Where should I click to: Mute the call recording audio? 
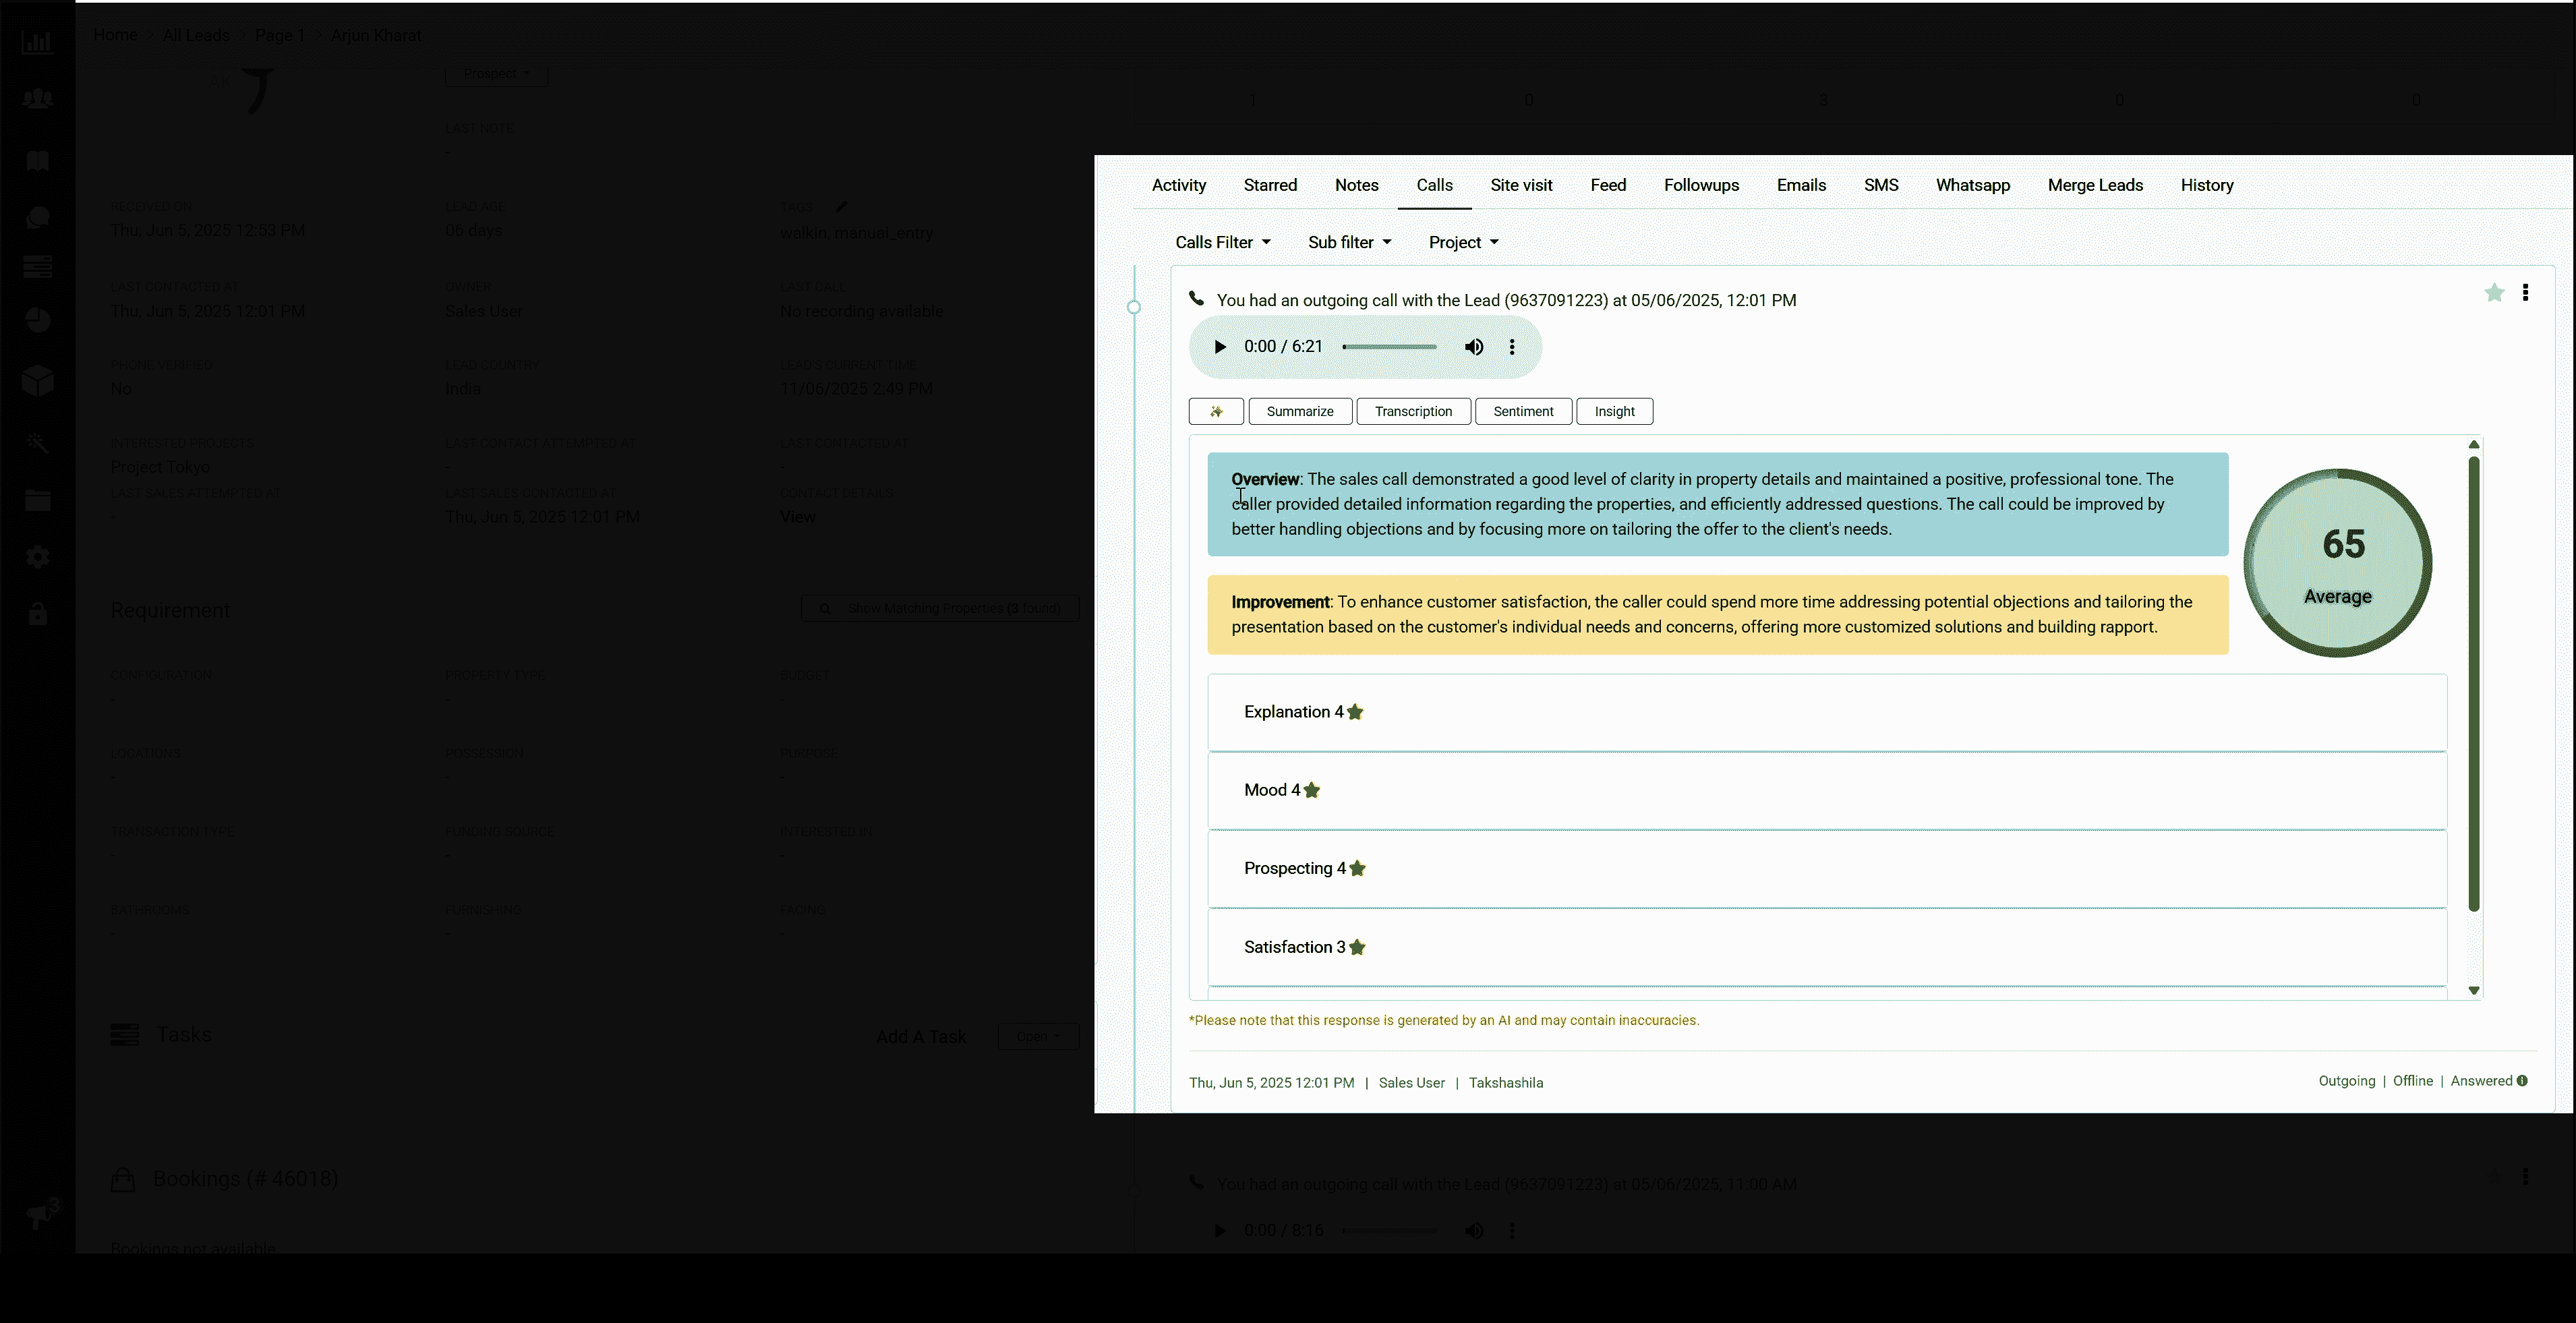click(x=1474, y=347)
